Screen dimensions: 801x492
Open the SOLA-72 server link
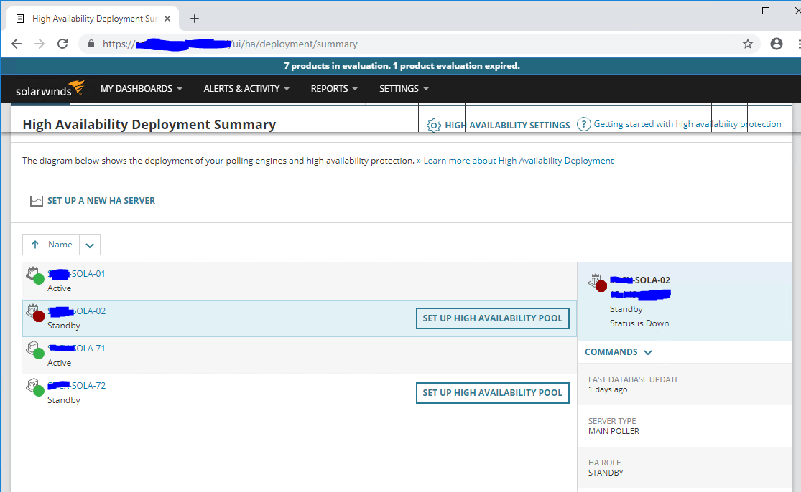click(x=77, y=385)
